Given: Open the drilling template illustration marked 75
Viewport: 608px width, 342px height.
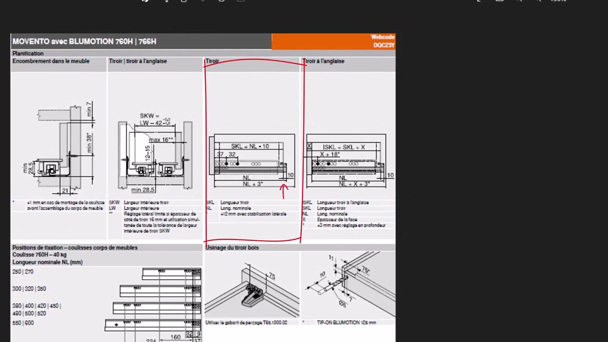Looking at the screenshot, I should coord(252,285).
